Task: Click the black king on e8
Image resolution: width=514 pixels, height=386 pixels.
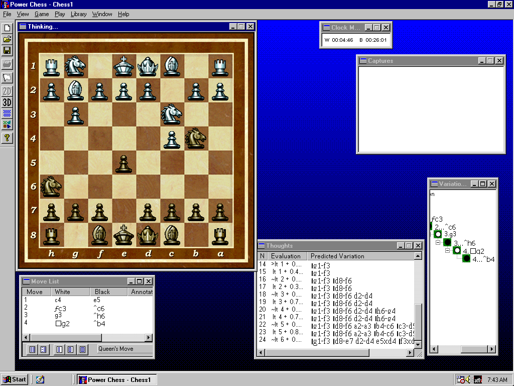Action: pos(123,235)
